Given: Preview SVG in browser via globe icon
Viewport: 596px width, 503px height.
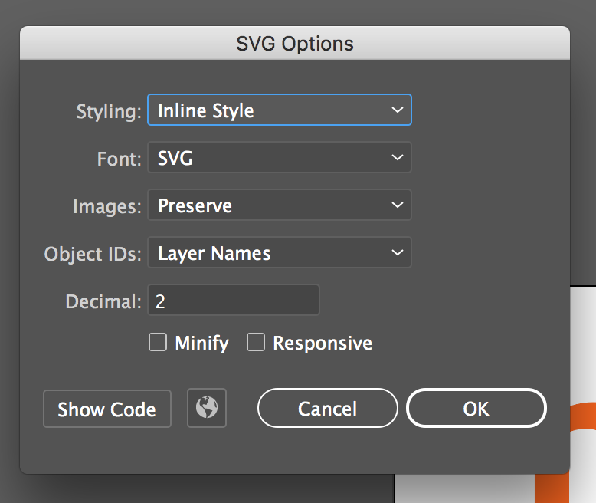Looking at the screenshot, I should pos(207,408).
